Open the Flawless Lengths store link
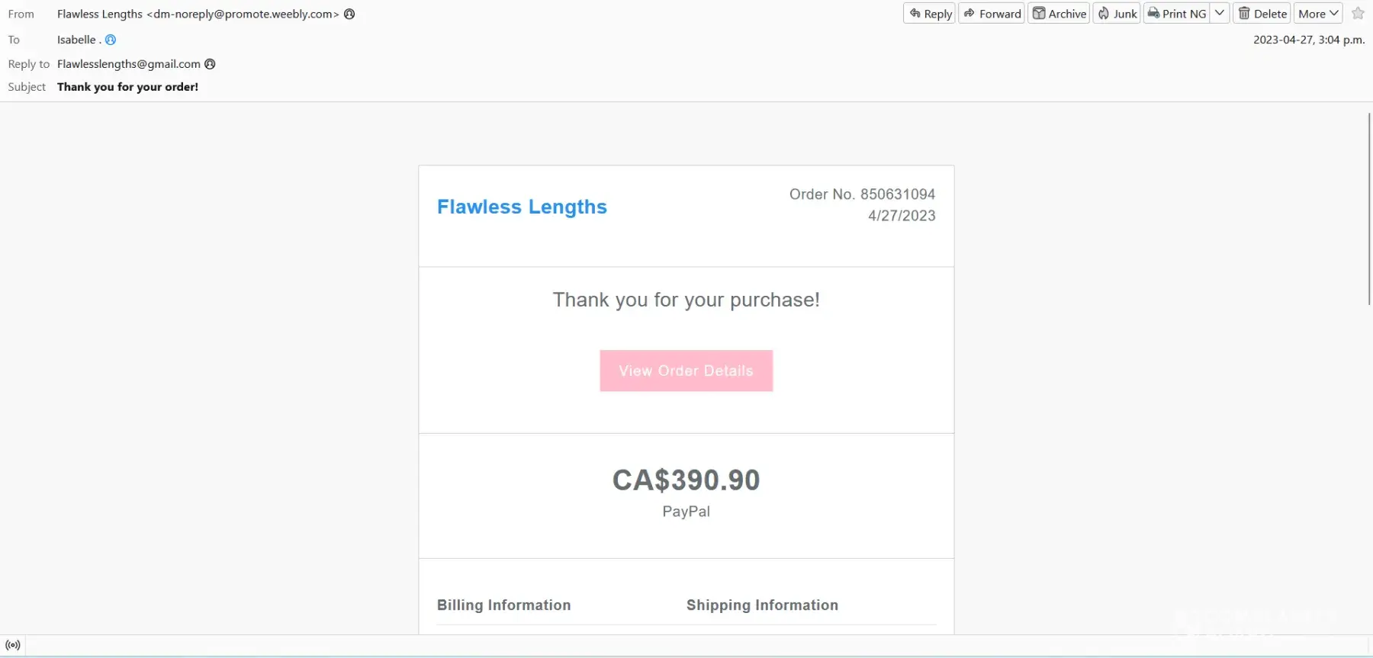Viewport: 1373px width, 658px height. pyautogui.click(x=522, y=207)
